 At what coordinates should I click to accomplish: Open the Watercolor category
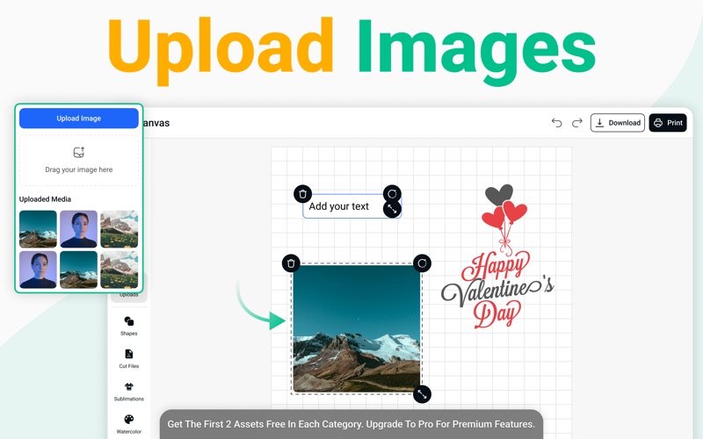point(129,424)
